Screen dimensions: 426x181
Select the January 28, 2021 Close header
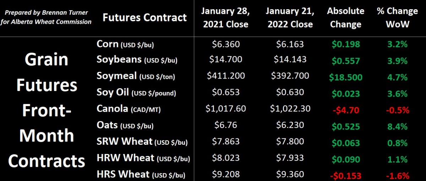coord(226,18)
